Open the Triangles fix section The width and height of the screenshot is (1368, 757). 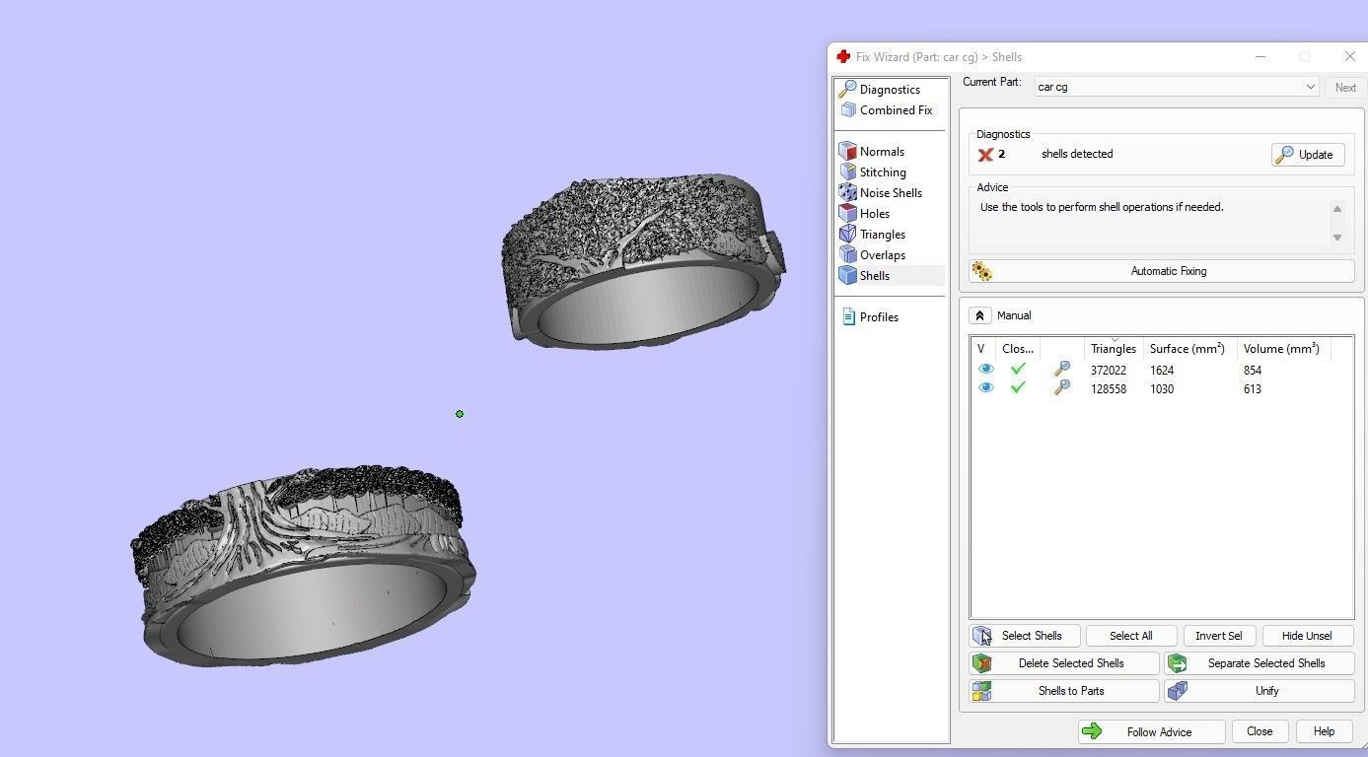873,235
